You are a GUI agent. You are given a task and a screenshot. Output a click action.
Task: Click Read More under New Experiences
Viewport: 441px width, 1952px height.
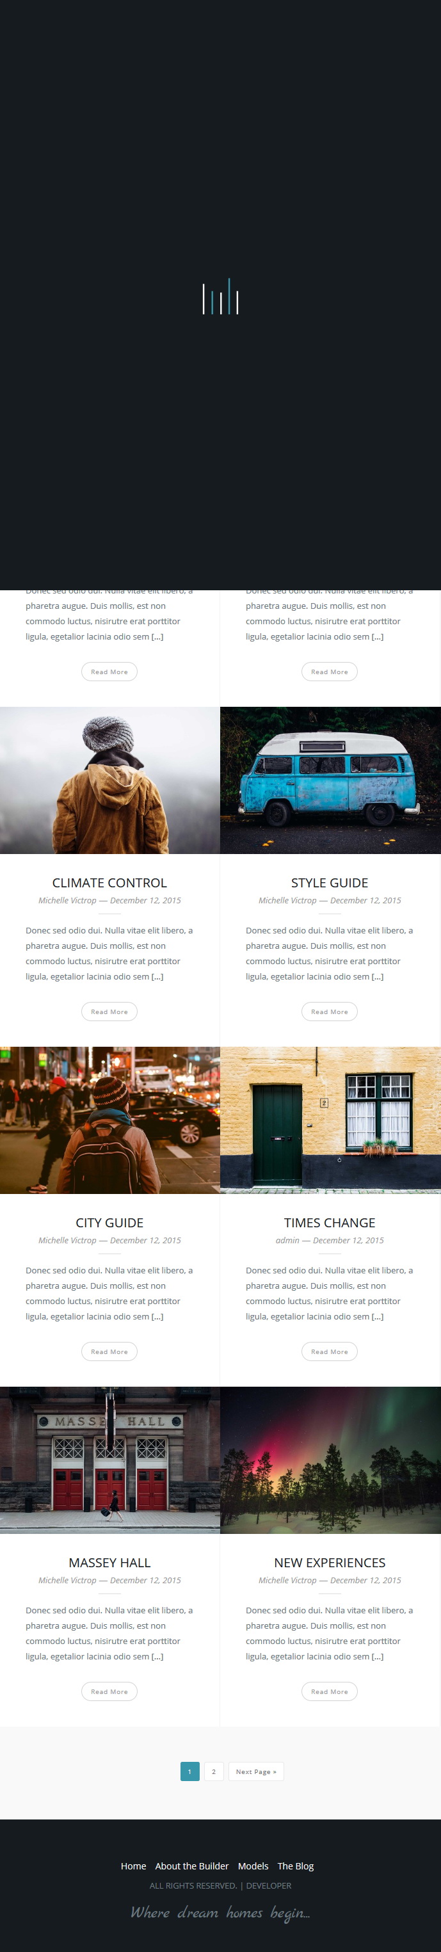[330, 1691]
